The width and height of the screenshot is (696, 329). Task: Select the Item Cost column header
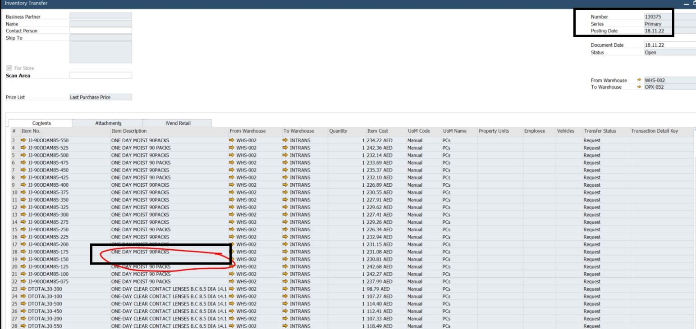[385, 131]
